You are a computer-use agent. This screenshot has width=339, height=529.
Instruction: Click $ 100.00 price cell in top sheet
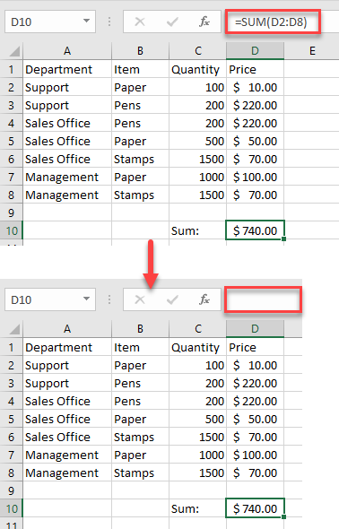255,178
